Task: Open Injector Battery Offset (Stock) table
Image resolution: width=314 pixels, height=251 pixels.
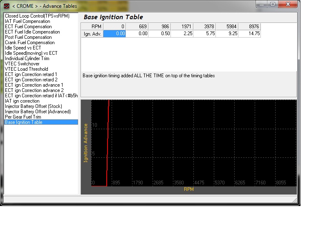Action: 34,106
